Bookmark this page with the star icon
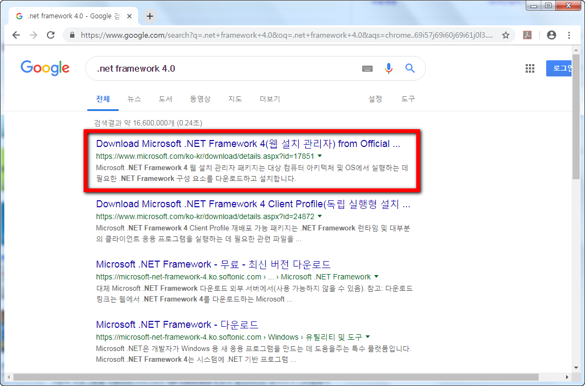Viewport: 585px width, 386px height. pyautogui.click(x=506, y=35)
